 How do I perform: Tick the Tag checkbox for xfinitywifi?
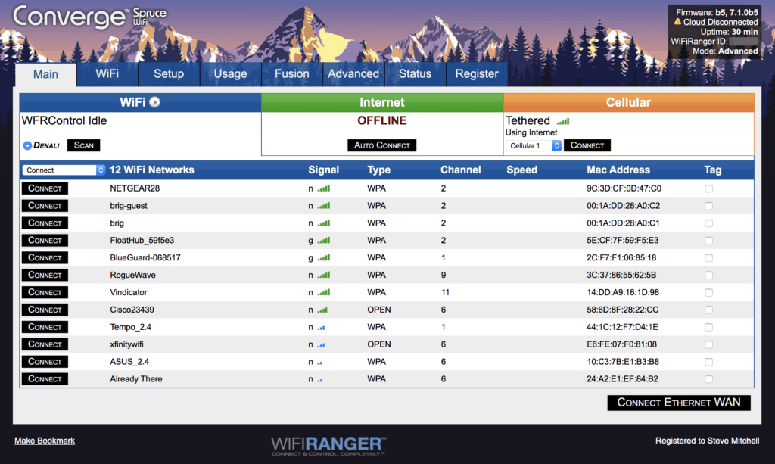pos(708,344)
